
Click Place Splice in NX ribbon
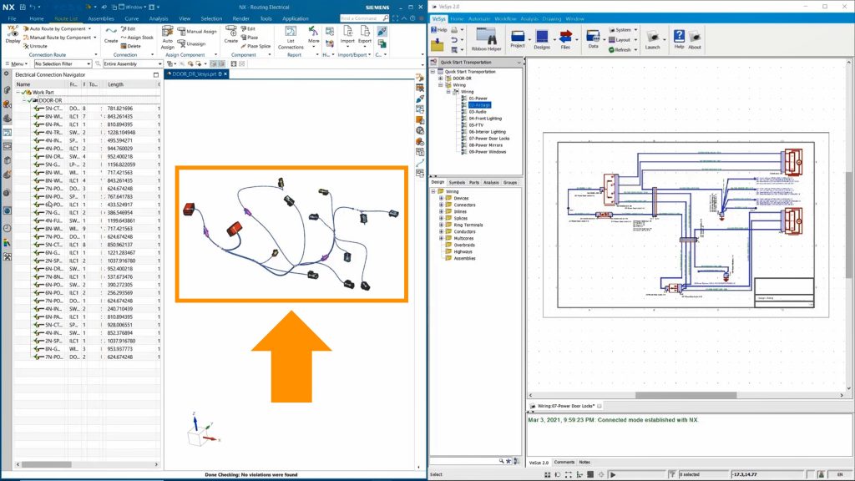[255, 47]
